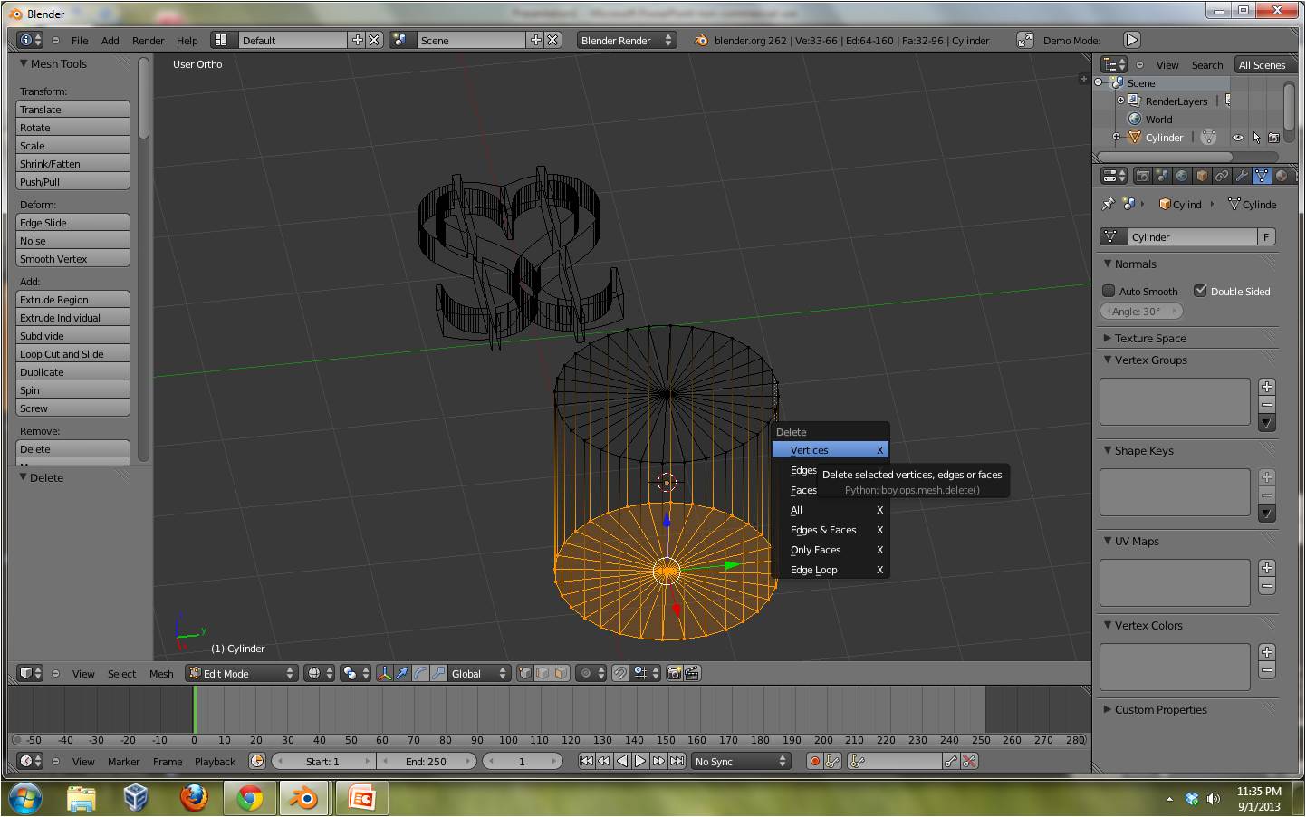Click the rotate manipulator arc icon
The image size is (1306, 817).
click(420, 673)
